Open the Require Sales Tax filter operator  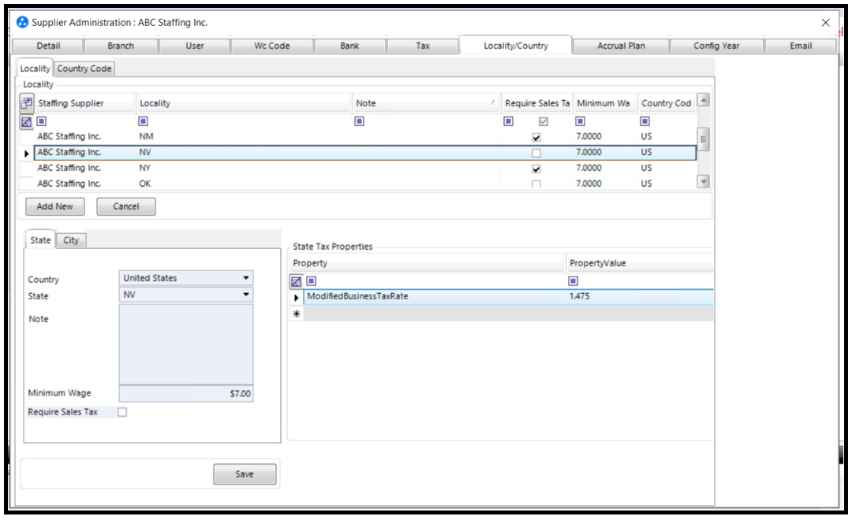point(509,121)
